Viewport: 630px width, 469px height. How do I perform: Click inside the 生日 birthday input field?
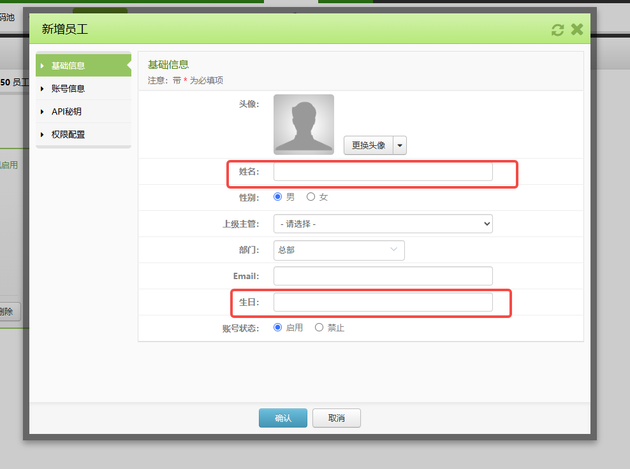383,302
